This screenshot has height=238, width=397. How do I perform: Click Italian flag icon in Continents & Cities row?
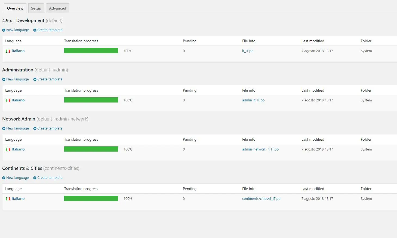tap(8, 199)
